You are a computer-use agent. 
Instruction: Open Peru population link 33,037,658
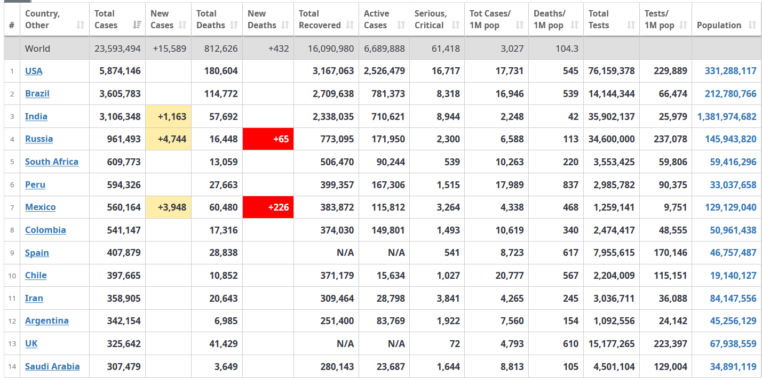tap(733, 184)
